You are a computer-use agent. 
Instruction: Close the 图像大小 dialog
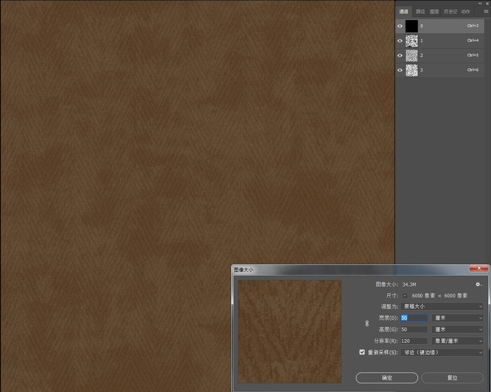(479, 268)
